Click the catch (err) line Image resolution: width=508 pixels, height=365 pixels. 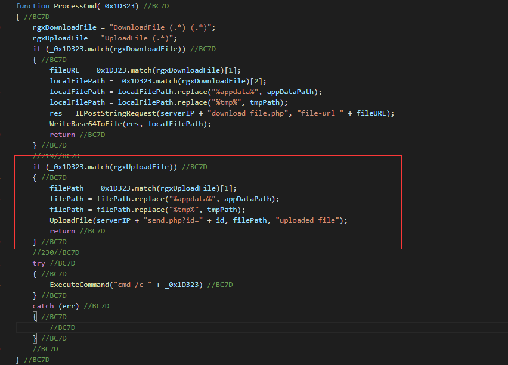[x=71, y=306]
